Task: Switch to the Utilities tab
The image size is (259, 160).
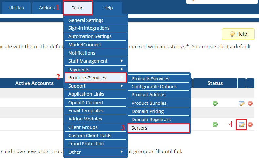Action: (16, 8)
